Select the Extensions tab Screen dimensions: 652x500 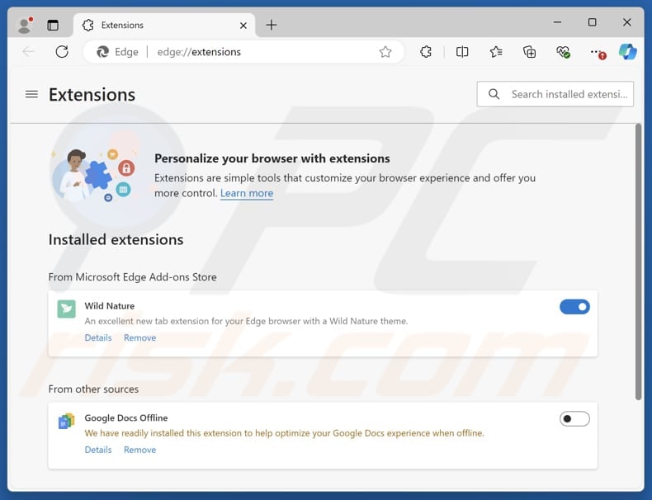[164, 26]
